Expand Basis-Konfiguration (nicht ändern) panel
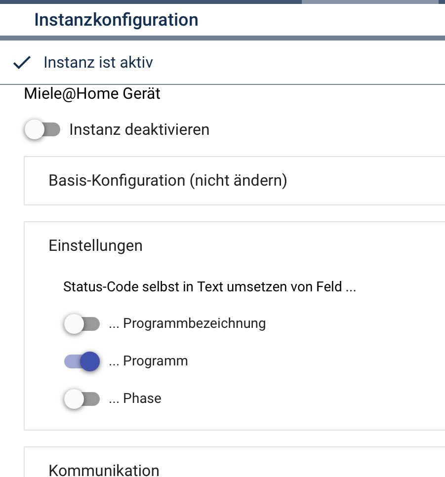 (x=167, y=181)
